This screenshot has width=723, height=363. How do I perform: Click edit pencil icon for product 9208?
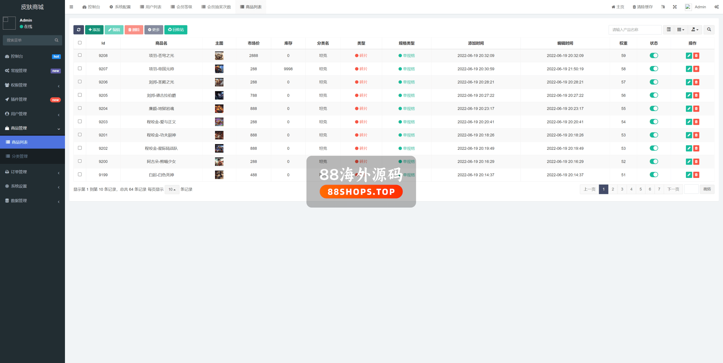(x=689, y=56)
